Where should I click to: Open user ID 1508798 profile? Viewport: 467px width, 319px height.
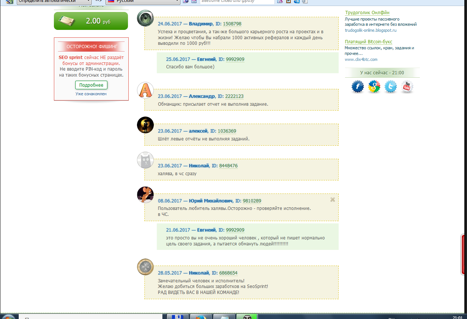click(232, 24)
